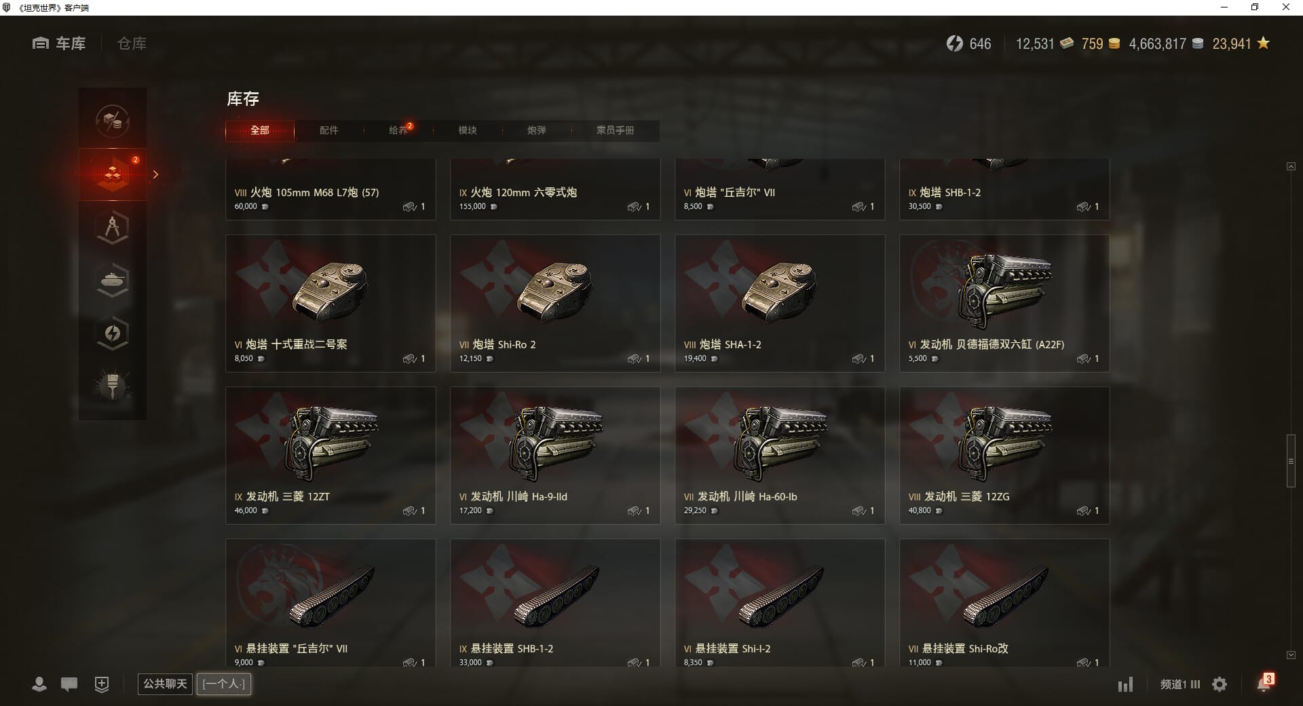
Task: Select the lightning bolt reserves sidebar icon
Action: tap(113, 333)
